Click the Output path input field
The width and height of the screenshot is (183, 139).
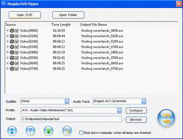click(x=71, y=119)
